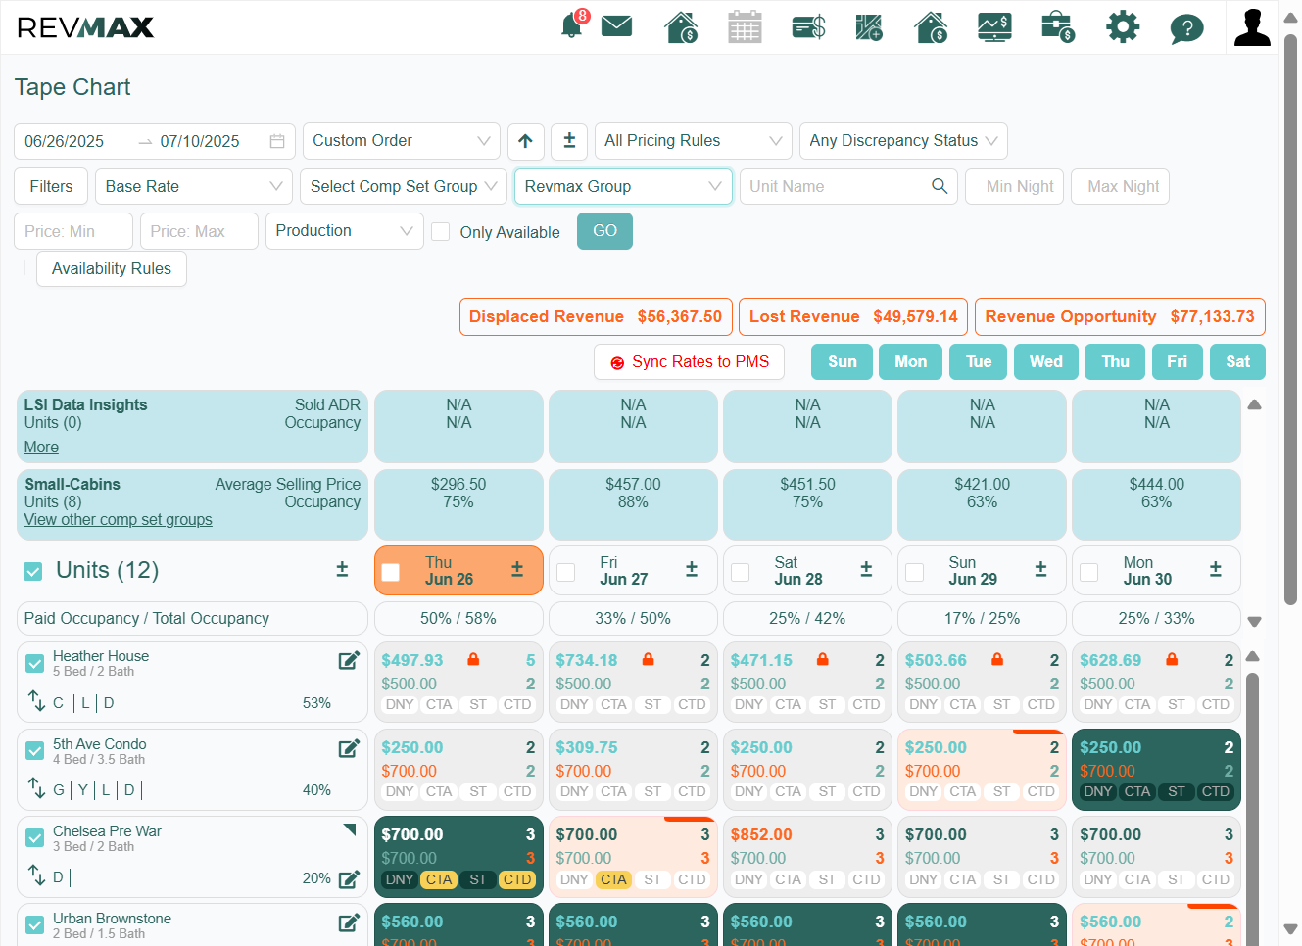Viewport: 1302px width, 946px height.
Task: Open the Custom Order dropdown
Action: 402,141
